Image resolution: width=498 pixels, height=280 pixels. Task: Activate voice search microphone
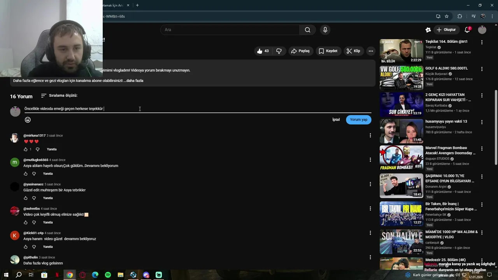(x=325, y=30)
